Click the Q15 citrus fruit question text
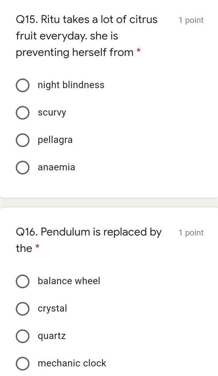This screenshot has height=376, width=218. click(x=87, y=36)
